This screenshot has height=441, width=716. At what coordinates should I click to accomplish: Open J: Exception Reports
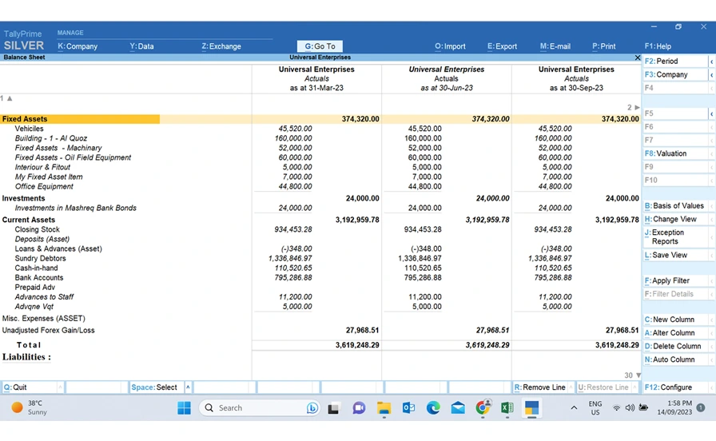(675, 237)
